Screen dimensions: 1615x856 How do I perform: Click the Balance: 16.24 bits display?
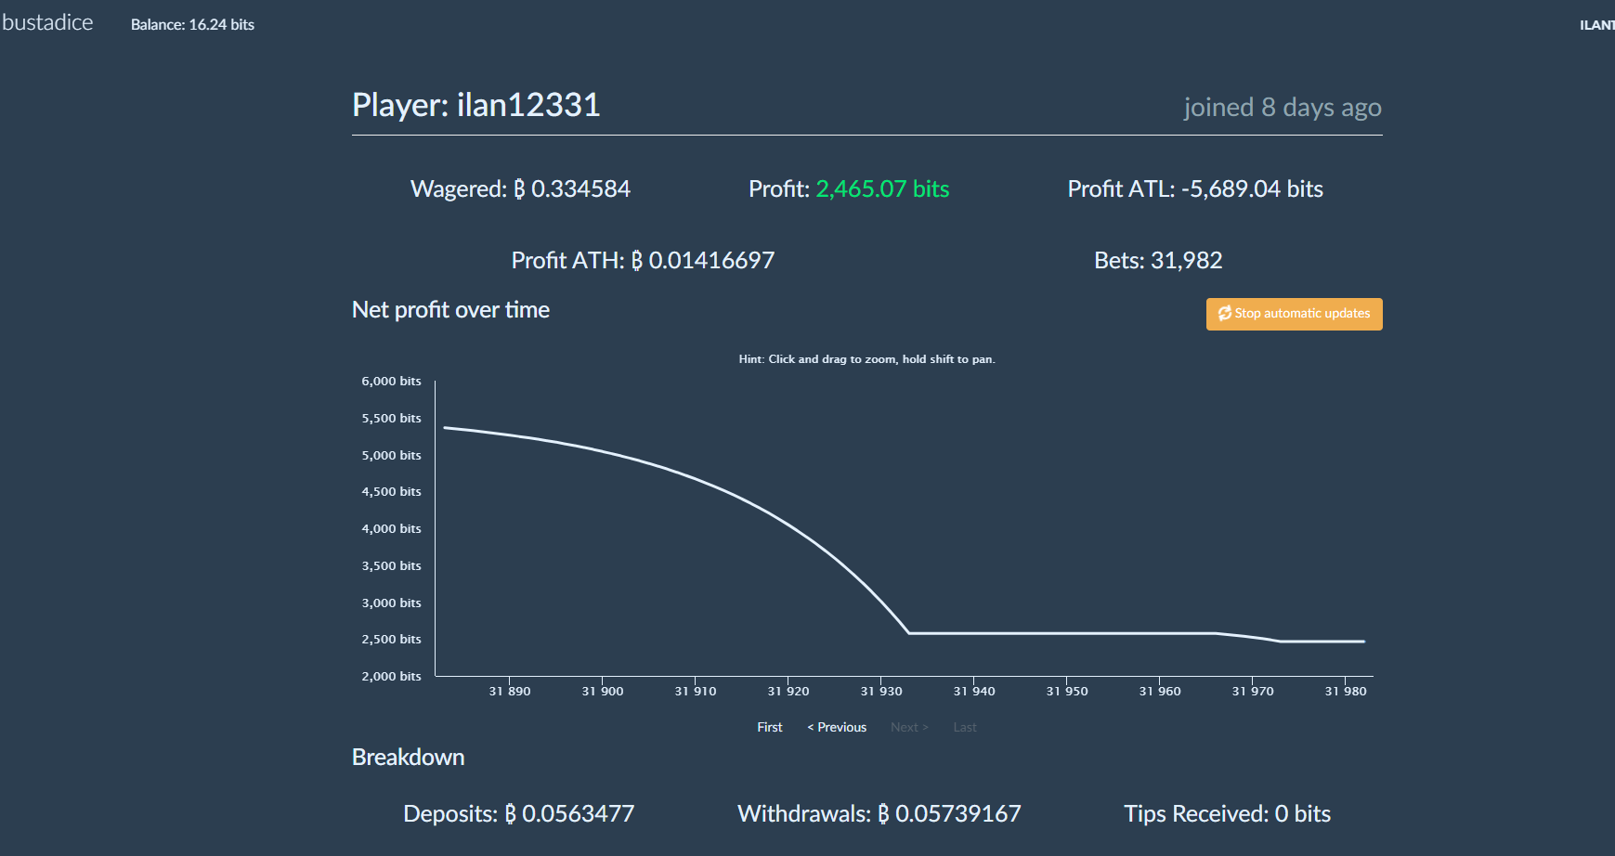tap(192, 25)
